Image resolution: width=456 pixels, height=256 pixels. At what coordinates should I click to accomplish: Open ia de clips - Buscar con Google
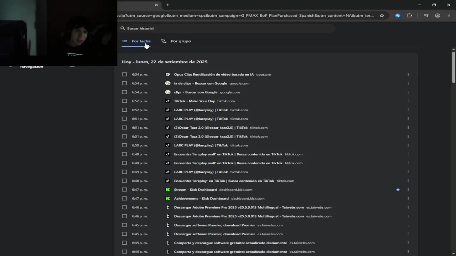200,83
